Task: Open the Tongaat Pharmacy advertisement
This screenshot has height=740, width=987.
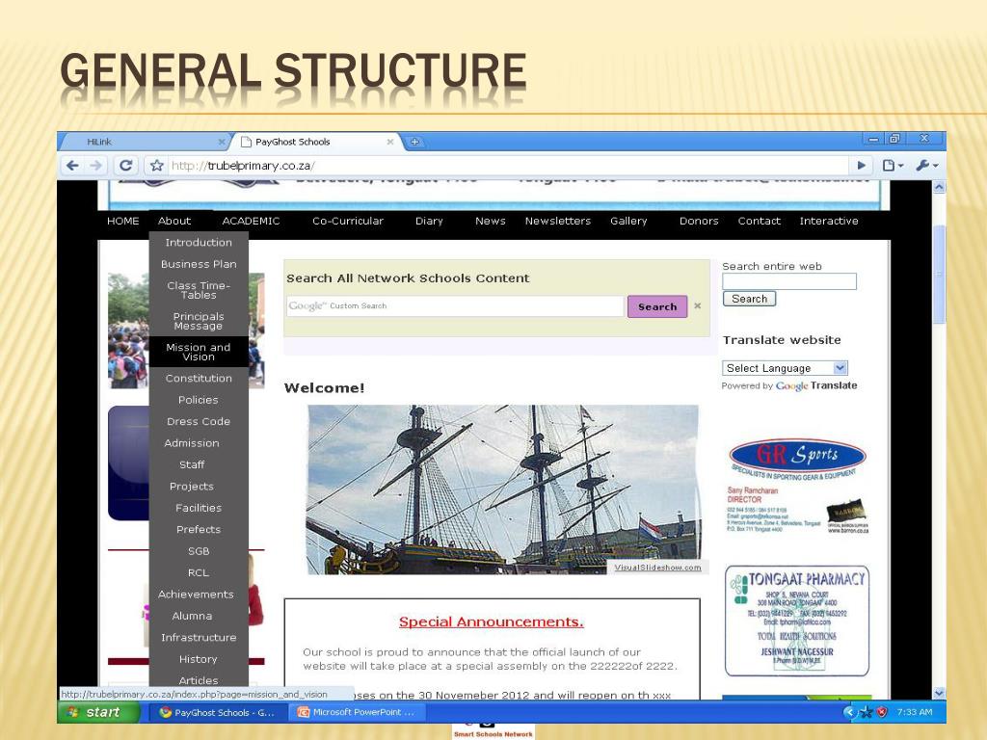Action: click(797, 621)
